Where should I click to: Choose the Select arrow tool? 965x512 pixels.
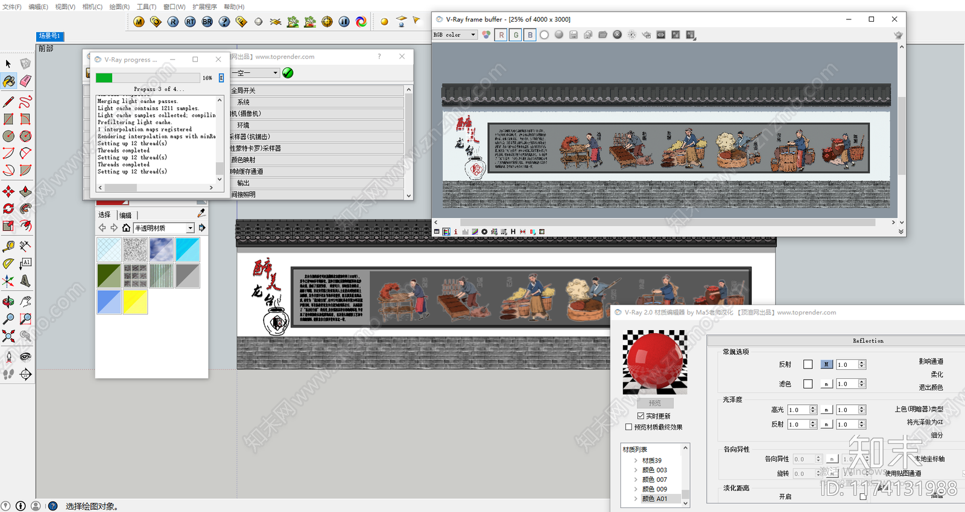[x=8, y=63]
